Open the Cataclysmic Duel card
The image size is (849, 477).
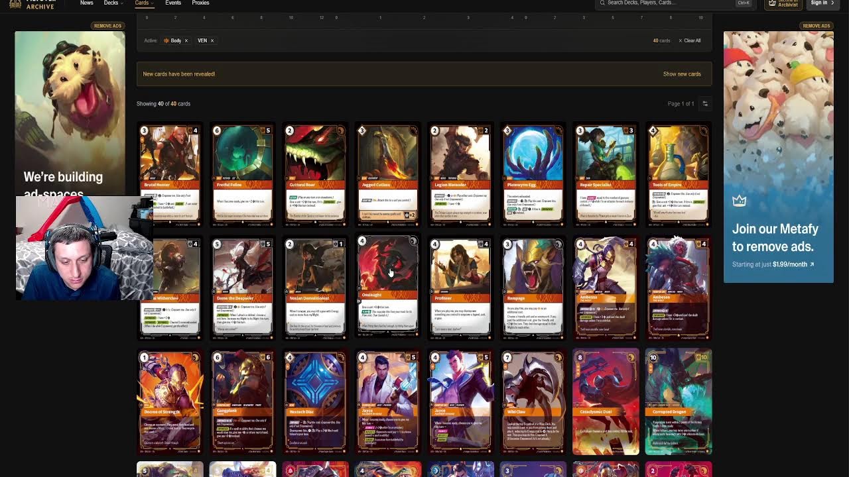(x=606, y=402)
